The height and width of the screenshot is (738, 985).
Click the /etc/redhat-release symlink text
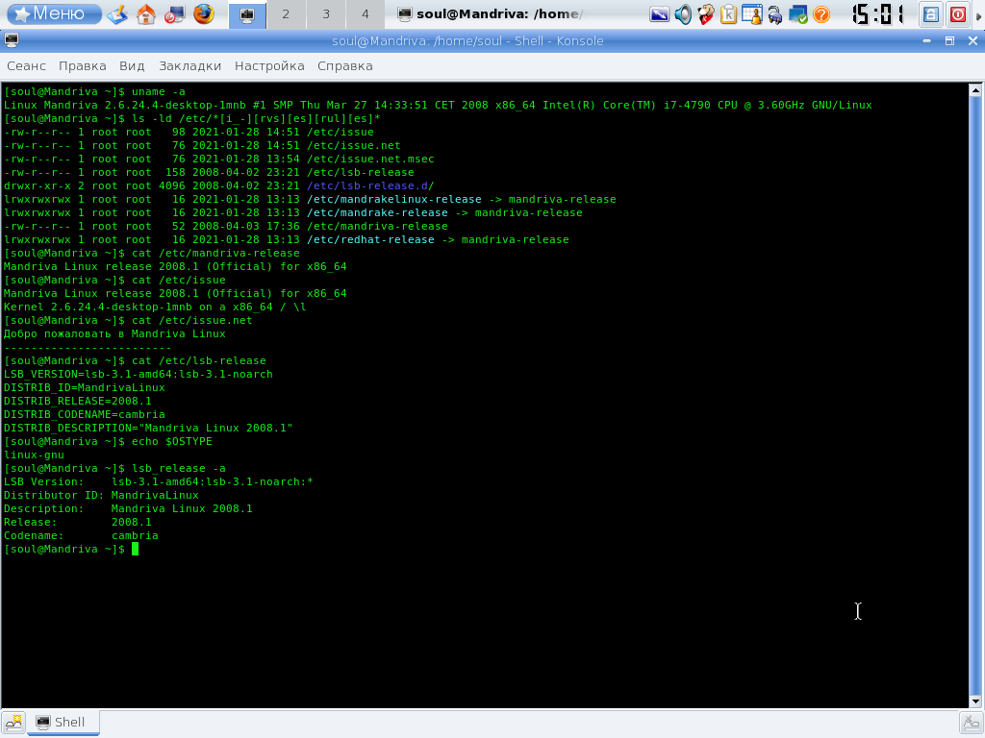(x=370, y=239)
